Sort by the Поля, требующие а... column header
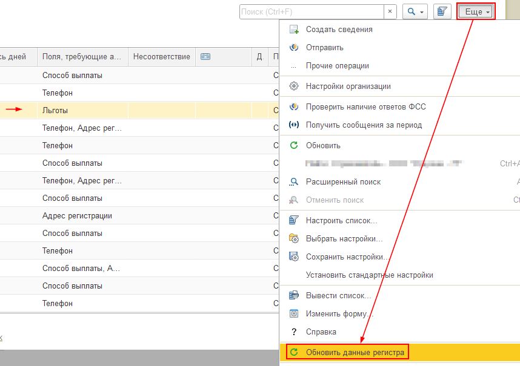The height and width of the screenshot is (366, 520). click(x=82, y=57)
